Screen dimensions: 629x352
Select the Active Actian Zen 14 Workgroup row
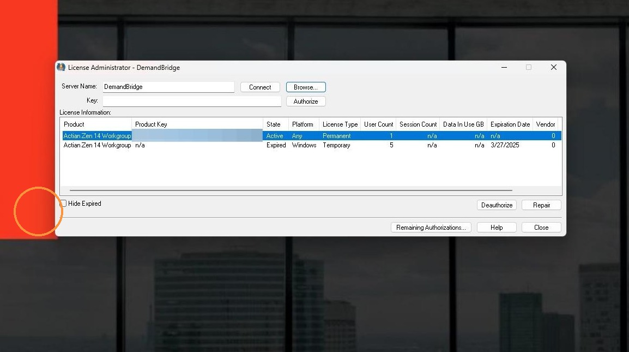pyautogui.click(x=312, y=136)
